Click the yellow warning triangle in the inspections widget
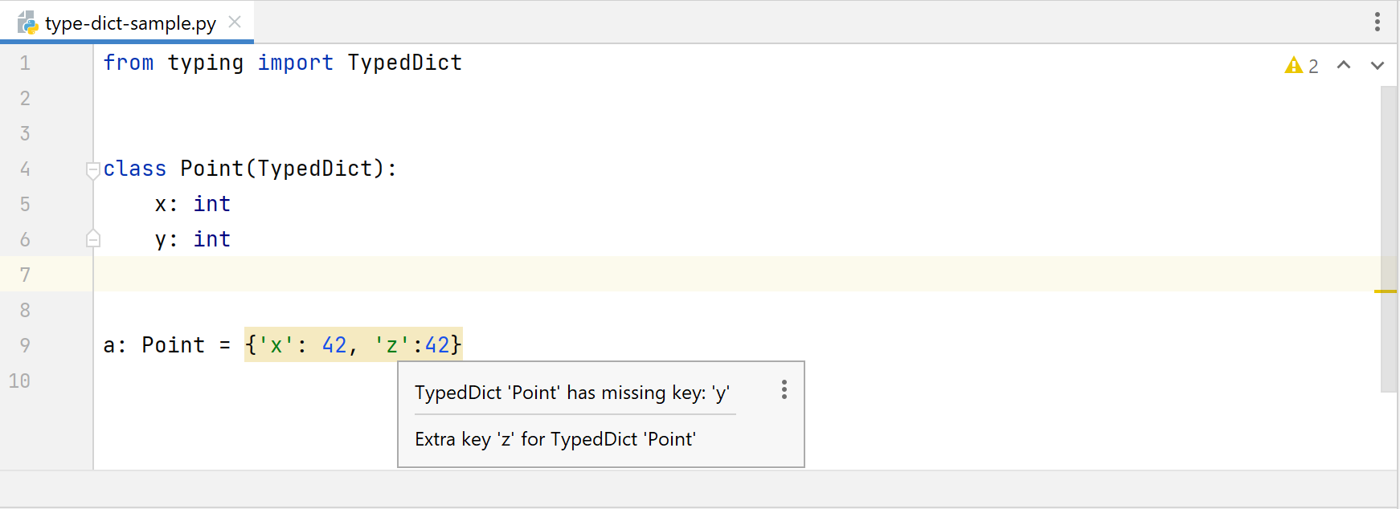The height and width of the screenshot is (509, 1400). (x=1294, y=66)
